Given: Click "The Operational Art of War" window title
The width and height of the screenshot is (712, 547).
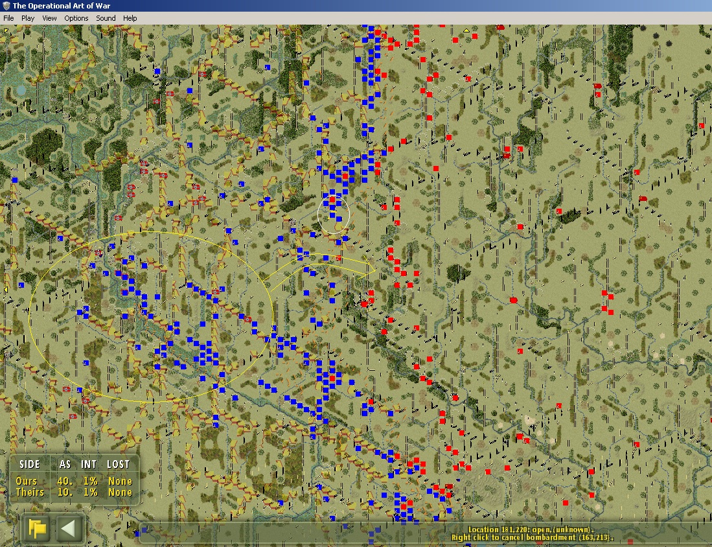Looking at the screenshot, I should (x=62, y=6).
